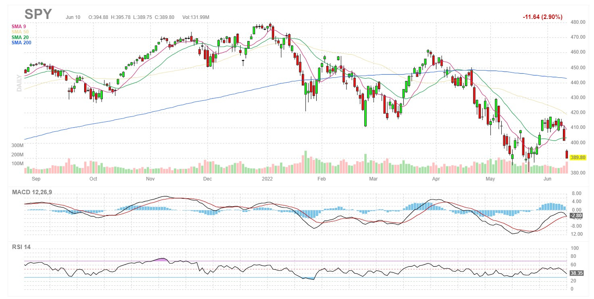The height and width of the screenshot is (299, 594).
Task: Click the Feb month axis label
Action: click(321, 178)
